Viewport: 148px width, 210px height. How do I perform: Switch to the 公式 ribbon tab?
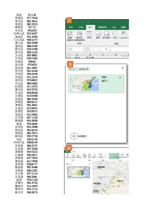point(114,27)
